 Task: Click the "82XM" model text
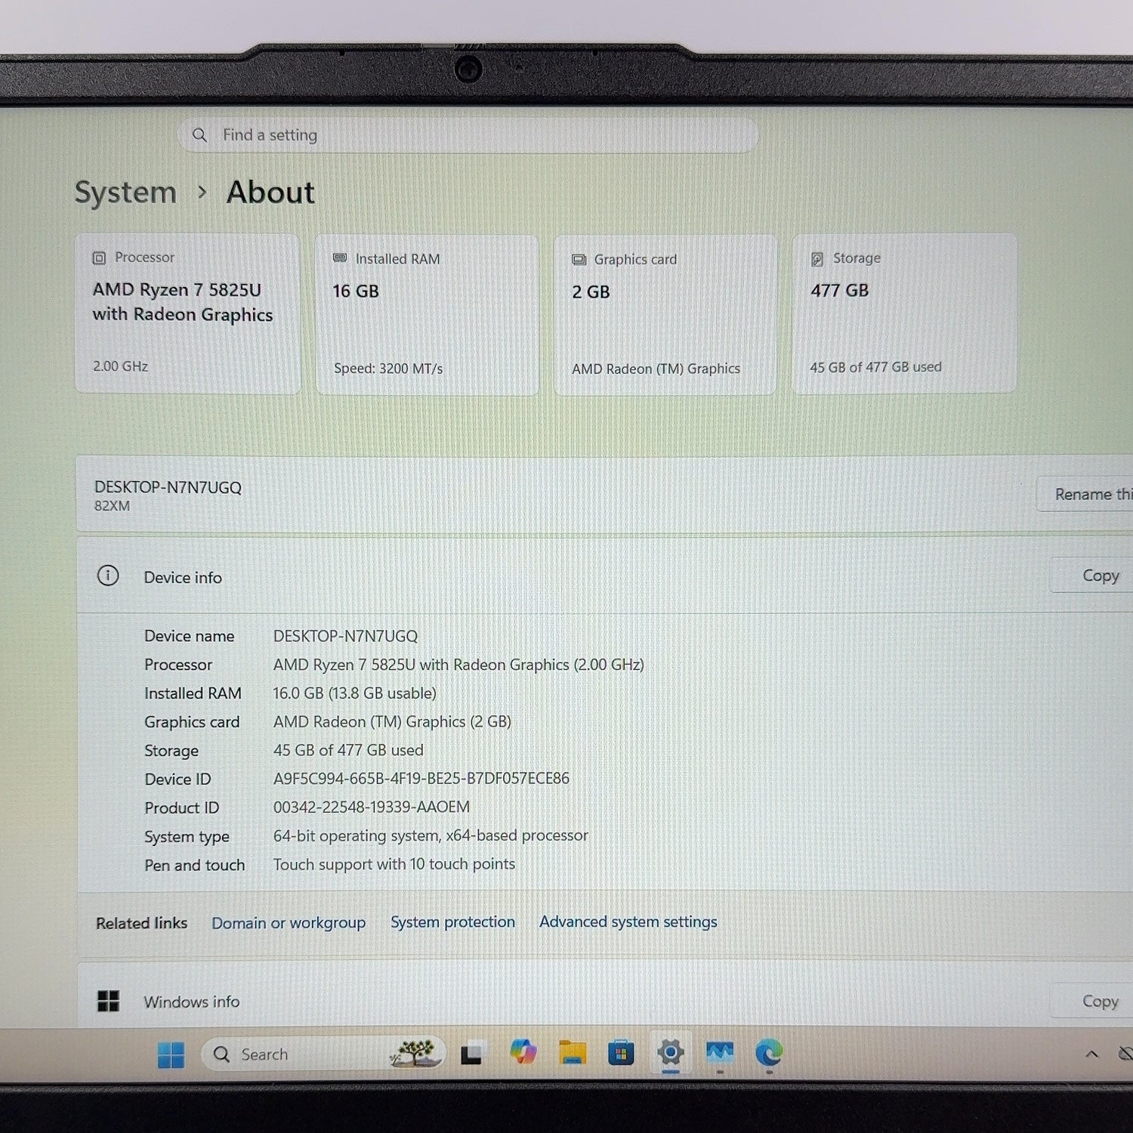coord(112,506)
